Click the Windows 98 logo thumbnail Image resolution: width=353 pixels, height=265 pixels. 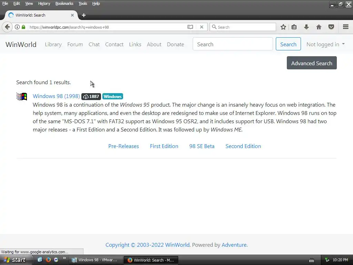point(22,97)
